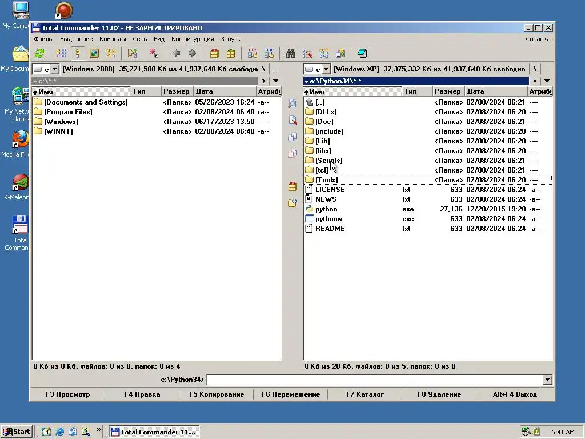Open right panel directory history arrow
This screenshot has height=439, width=585.
(x=547, y=81)
